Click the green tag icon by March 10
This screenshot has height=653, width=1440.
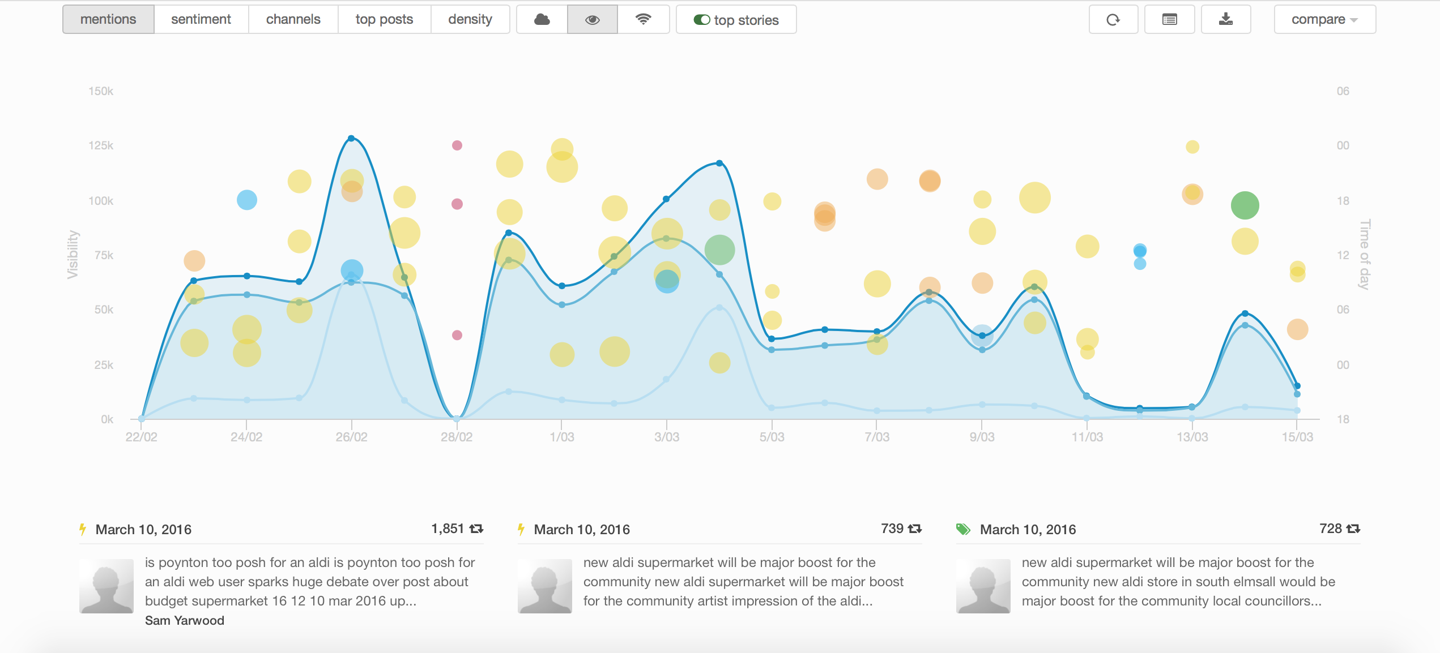(963, 529)
